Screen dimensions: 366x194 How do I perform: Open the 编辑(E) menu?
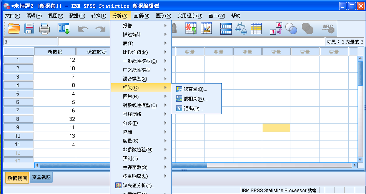point(34,16)
